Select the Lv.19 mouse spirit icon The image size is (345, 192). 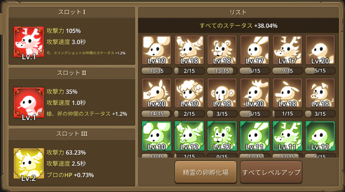point(157,50)
